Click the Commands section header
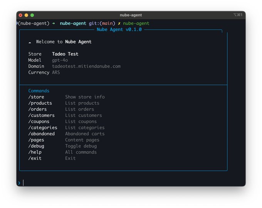 [39, 91]
